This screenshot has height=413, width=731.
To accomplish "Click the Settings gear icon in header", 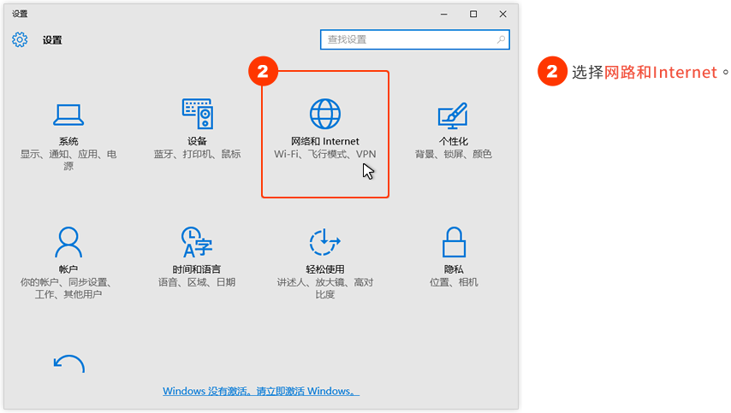I will pyautogui.click(x=20, y=39).
